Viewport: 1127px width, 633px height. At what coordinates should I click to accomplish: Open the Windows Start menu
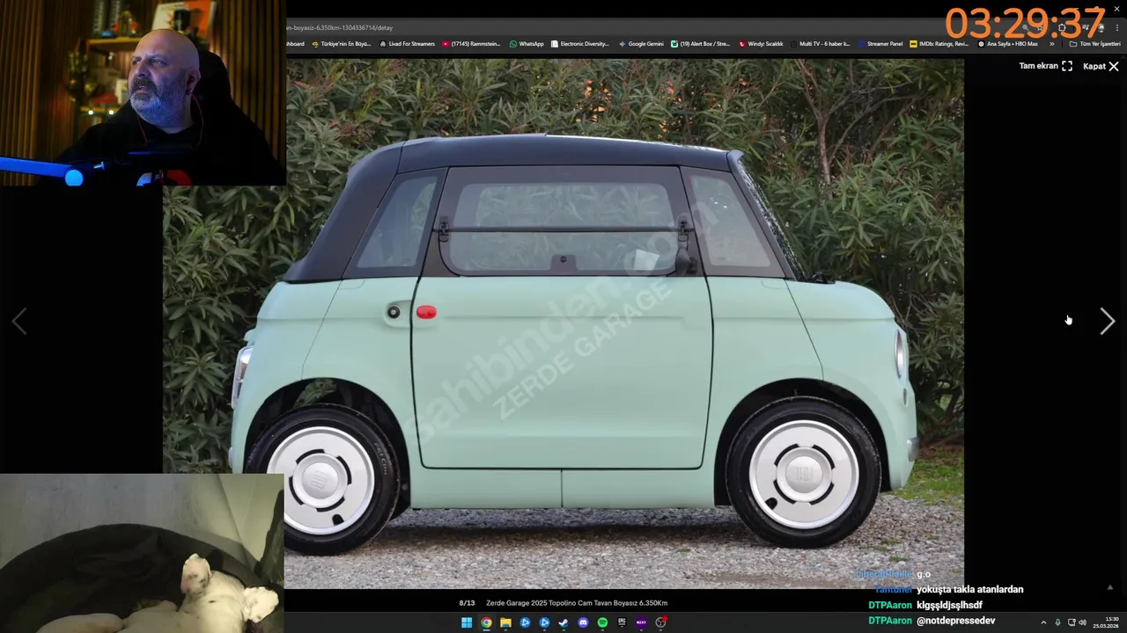tap(467, 622)
